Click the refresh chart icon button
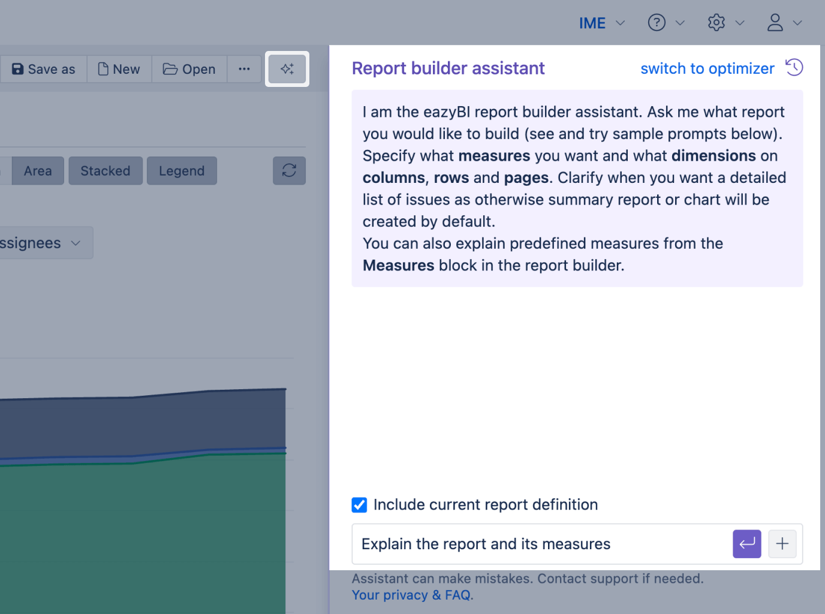This screenshot has height=614, width=825. (289, 171)
